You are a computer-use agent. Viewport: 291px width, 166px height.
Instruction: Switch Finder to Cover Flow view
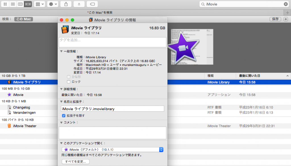[x=28, y=4]
